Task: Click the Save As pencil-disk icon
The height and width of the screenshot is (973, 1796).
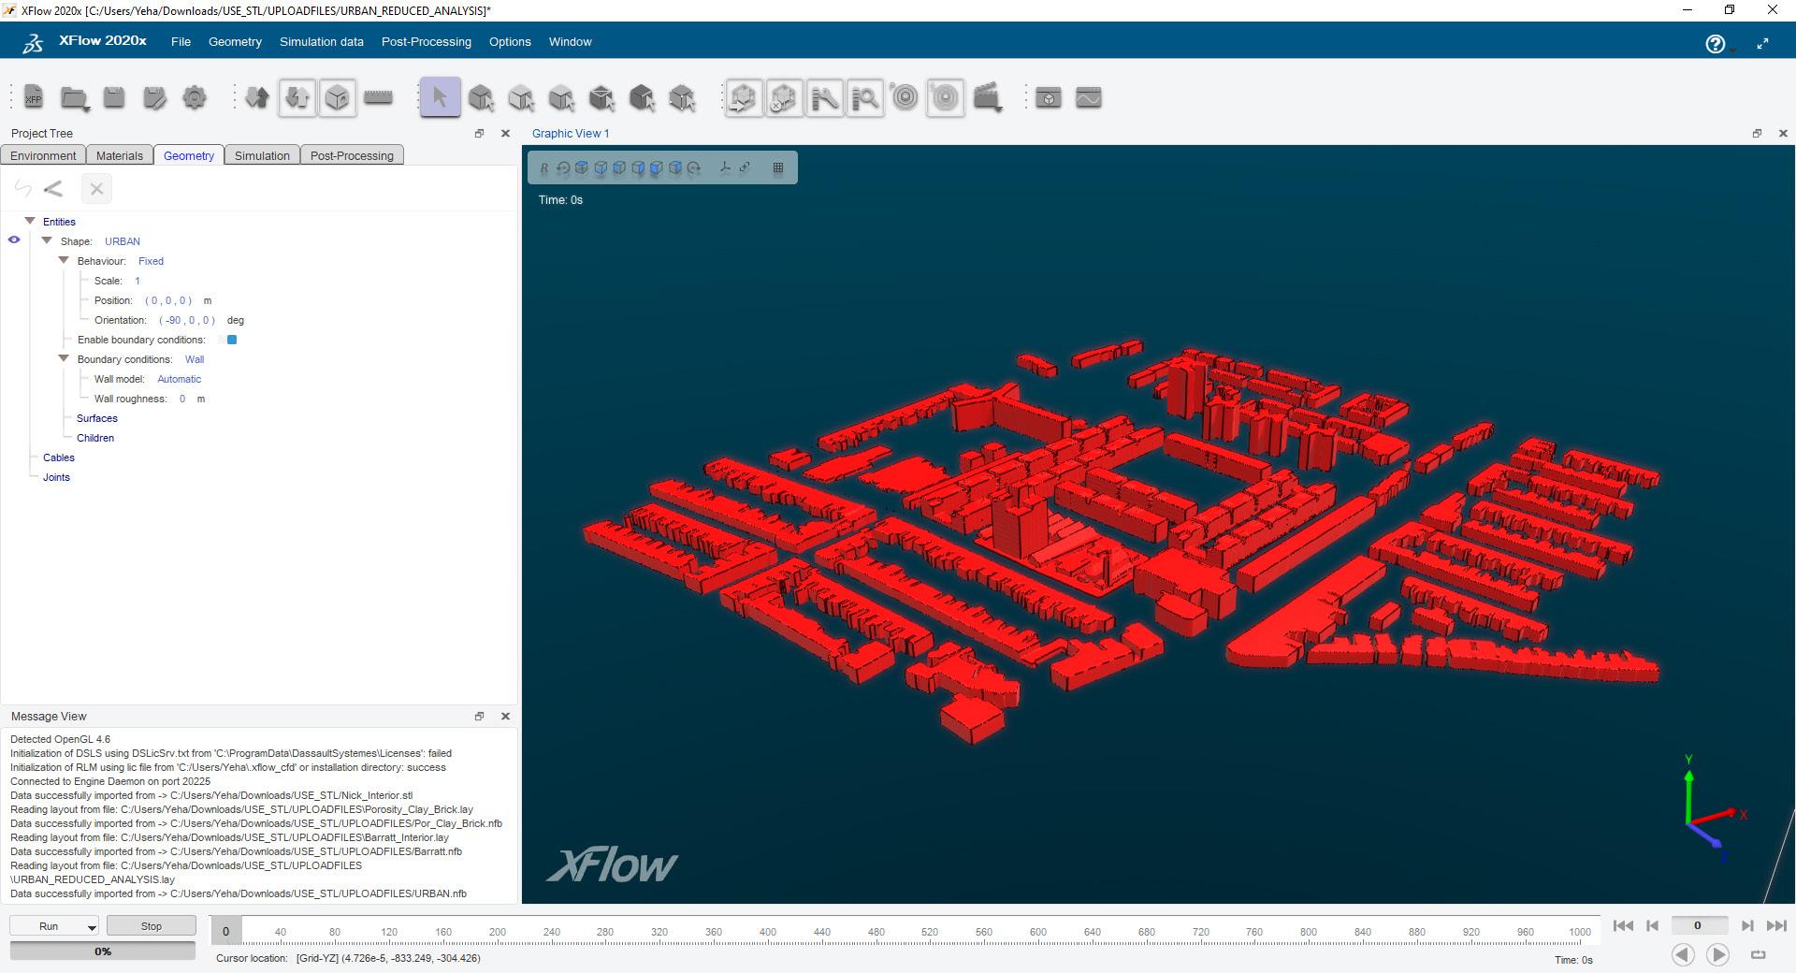Action: (x=154, y=97)
